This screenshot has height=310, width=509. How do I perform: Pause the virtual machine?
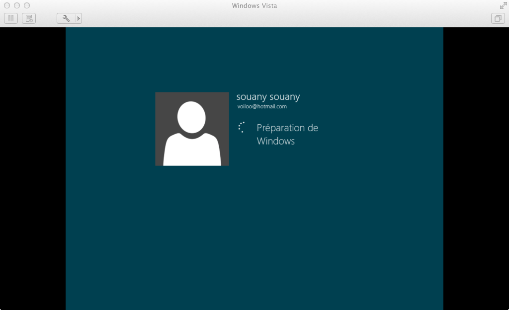[x=11, y=18]
